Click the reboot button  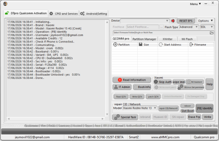point(187,106)
